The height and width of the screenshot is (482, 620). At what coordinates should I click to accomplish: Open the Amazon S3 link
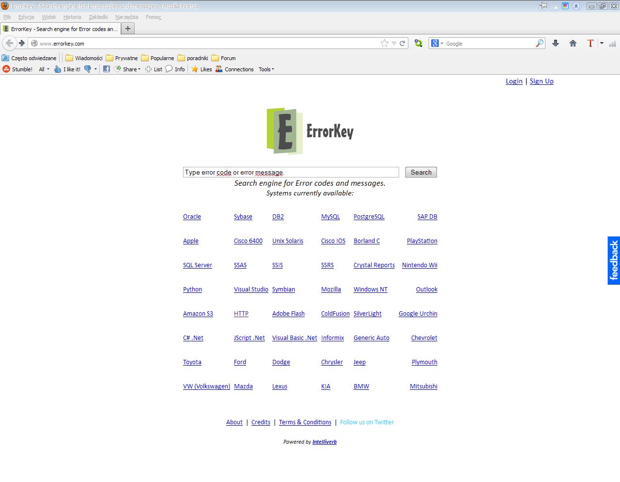[x=198, y=314]
